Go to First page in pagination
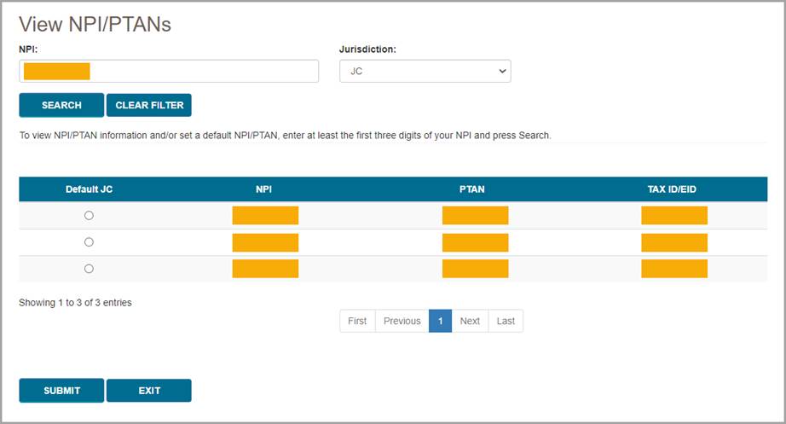 (357, 321)
